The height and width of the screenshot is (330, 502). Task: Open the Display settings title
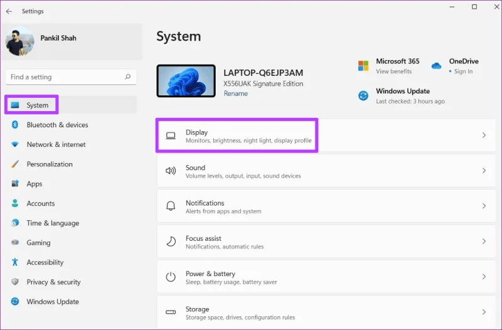(196, 132)
